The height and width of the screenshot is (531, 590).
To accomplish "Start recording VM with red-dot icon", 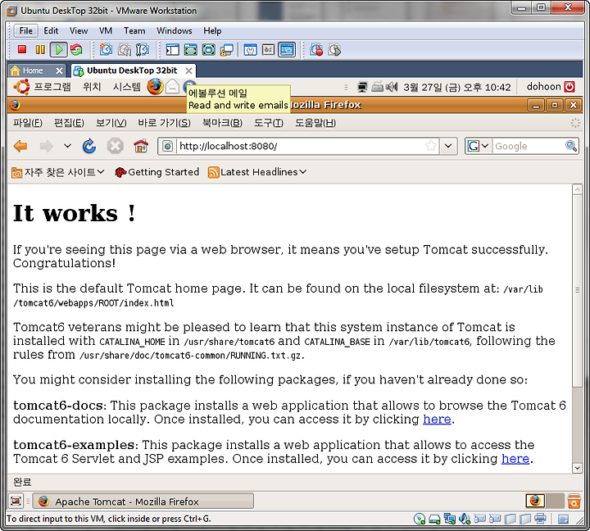I will coord(316,50).
